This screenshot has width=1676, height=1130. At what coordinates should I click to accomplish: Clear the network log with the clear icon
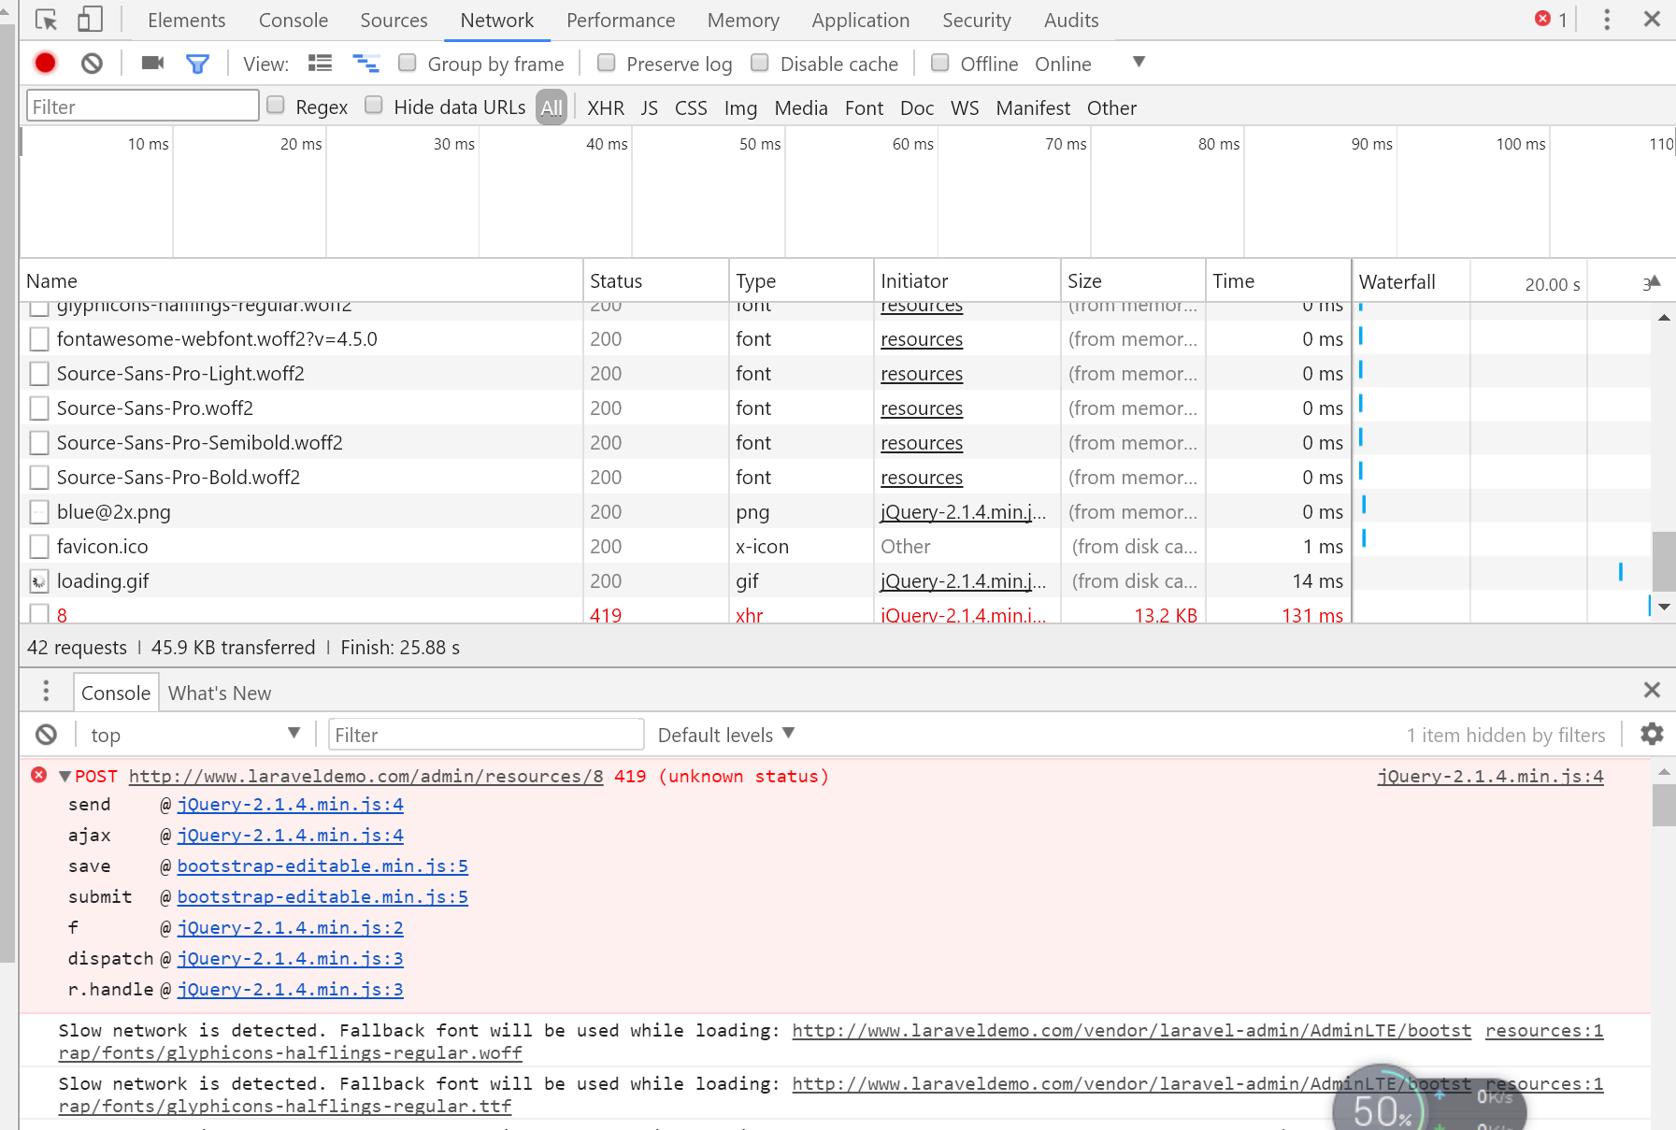(92, 63)
